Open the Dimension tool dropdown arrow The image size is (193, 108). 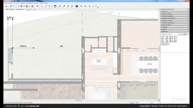pyautogui.click(x=52, y=6)
